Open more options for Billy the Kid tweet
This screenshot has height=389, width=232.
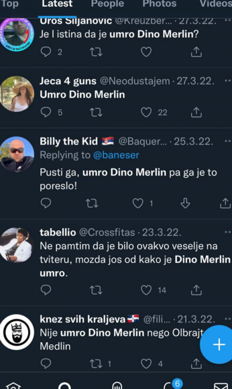(x=227, y=141)
